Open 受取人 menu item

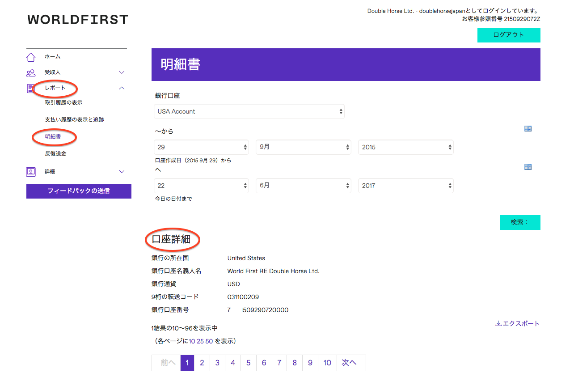[52, 72]
